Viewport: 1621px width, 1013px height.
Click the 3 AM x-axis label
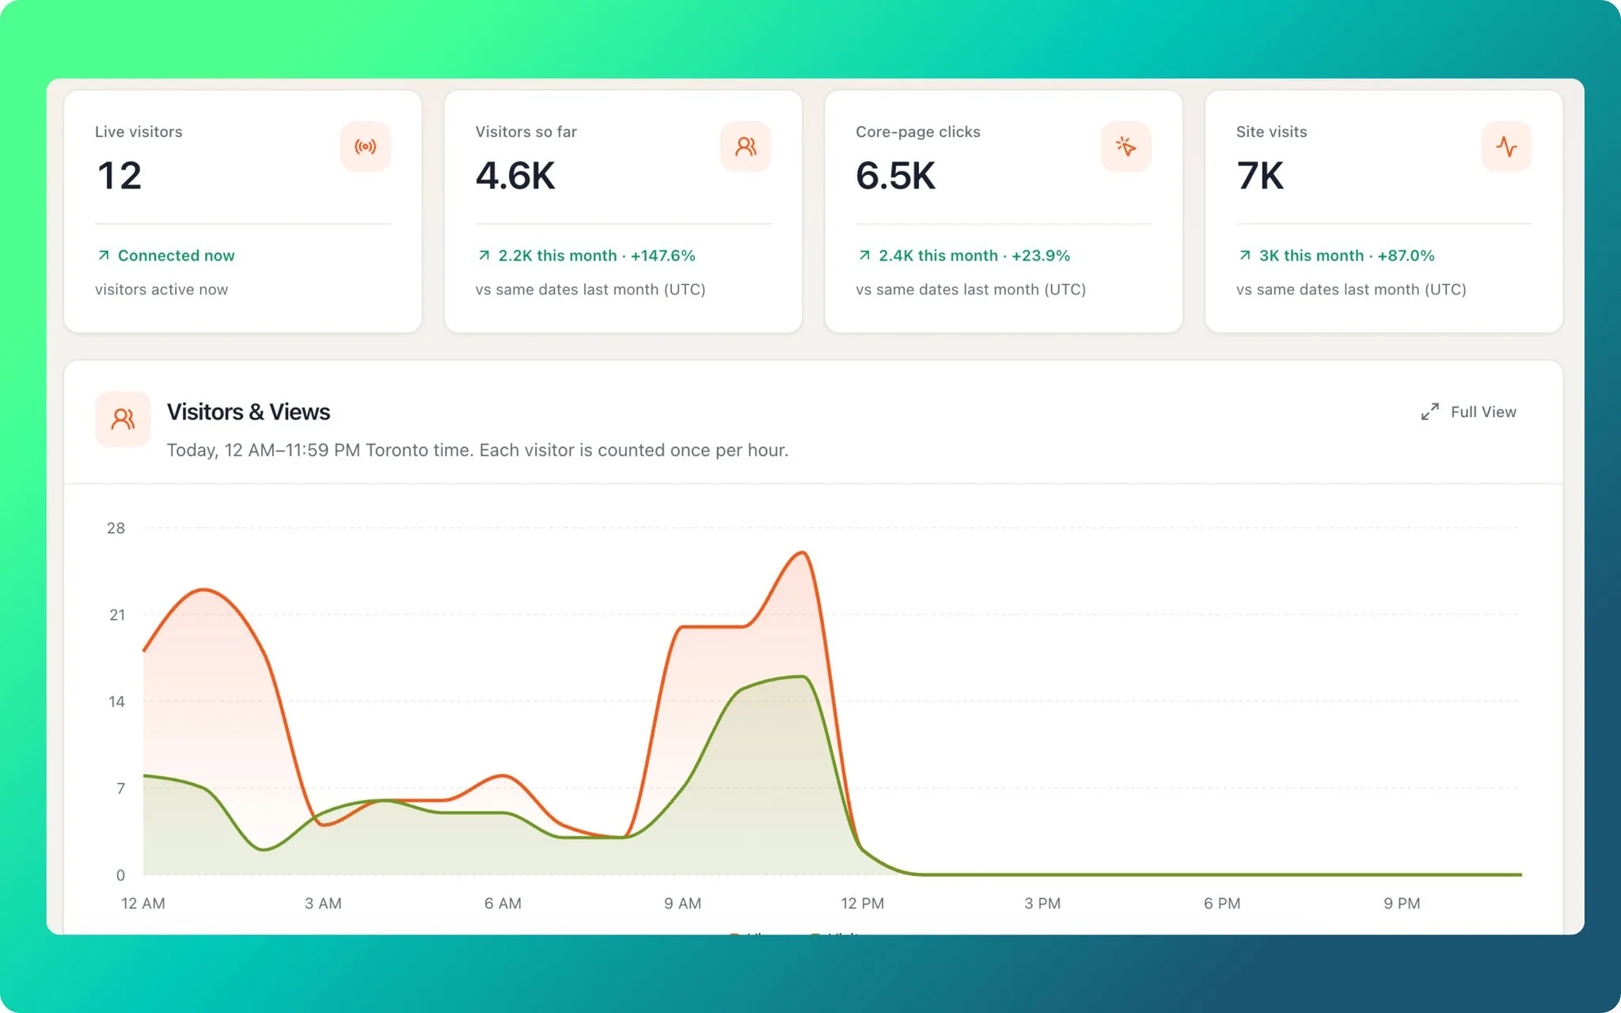[323, 903]
